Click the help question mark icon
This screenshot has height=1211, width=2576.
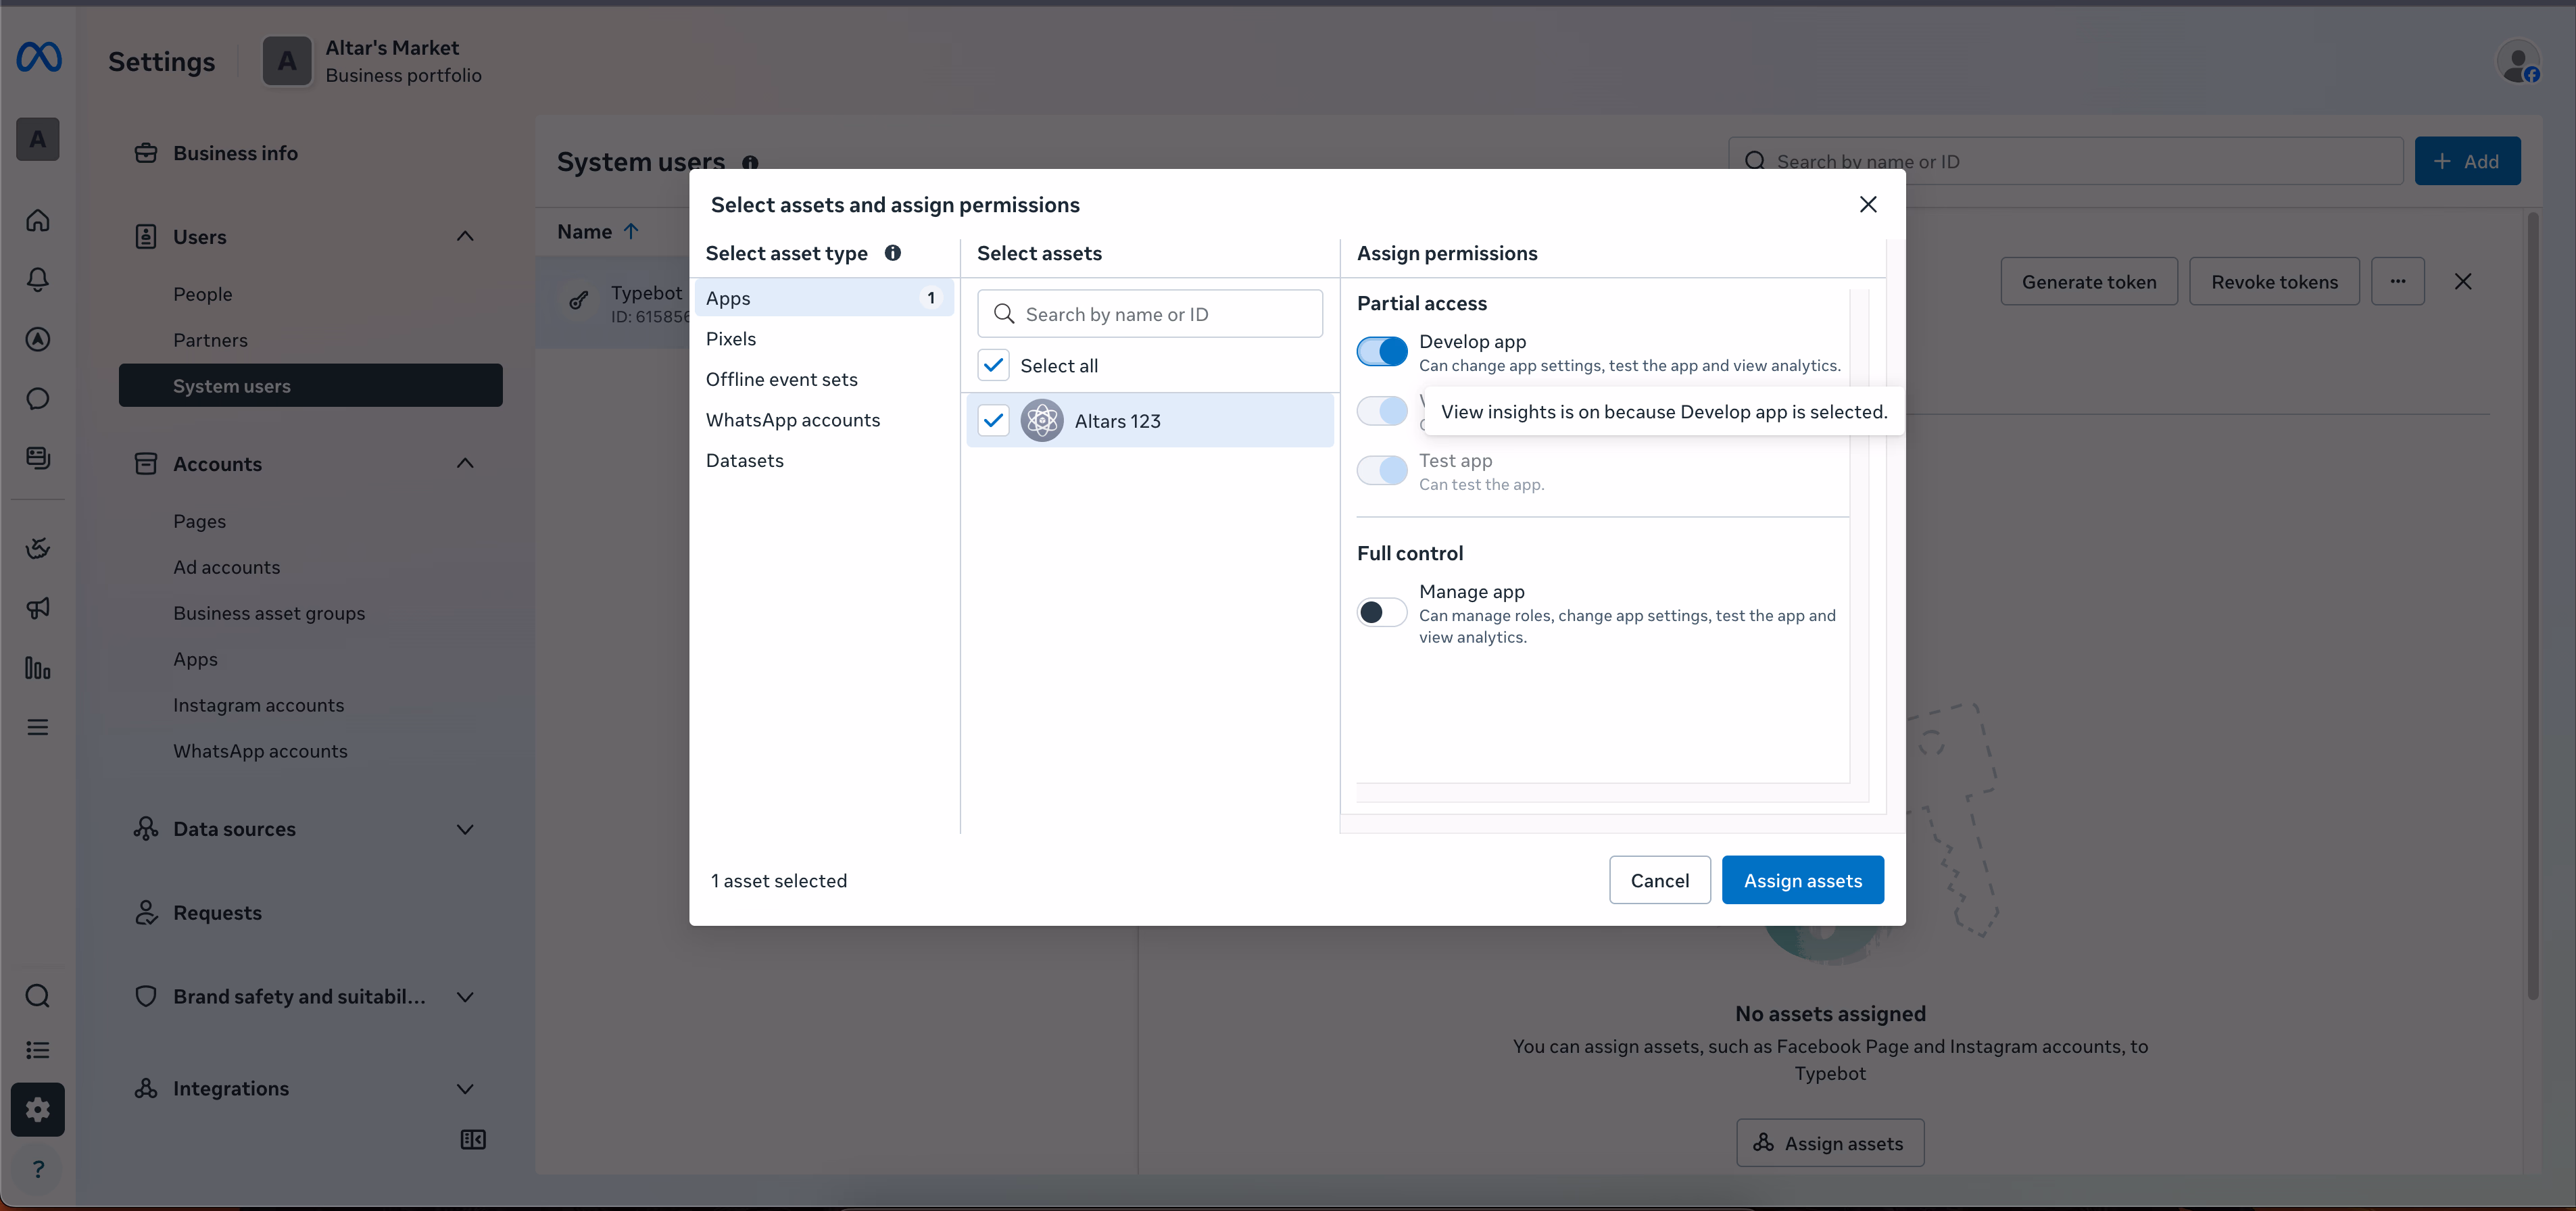click(x=38, y=1169)
